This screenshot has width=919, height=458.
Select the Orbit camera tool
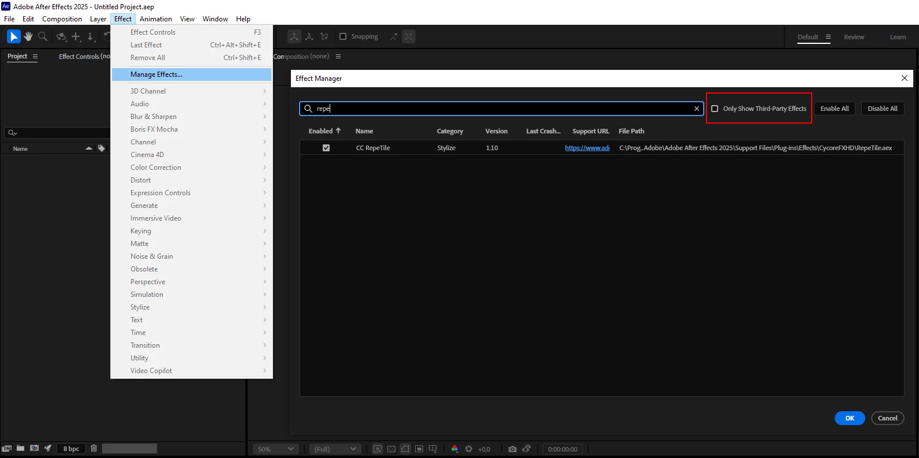point(61,36)
